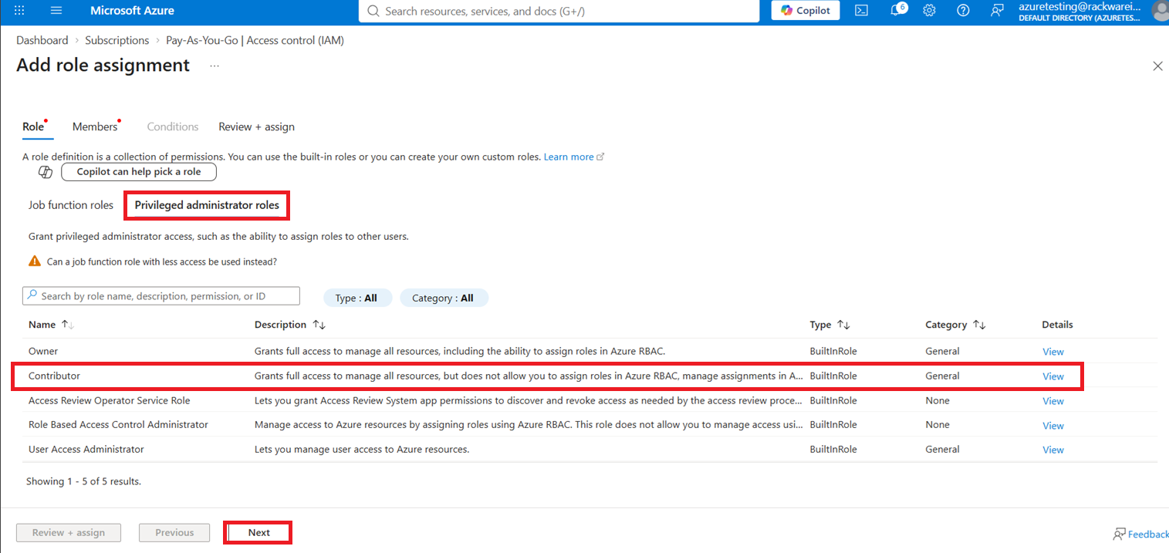Click the warning icon about less access
This screenshot has width=1169, height=553.
pos(35,261)
